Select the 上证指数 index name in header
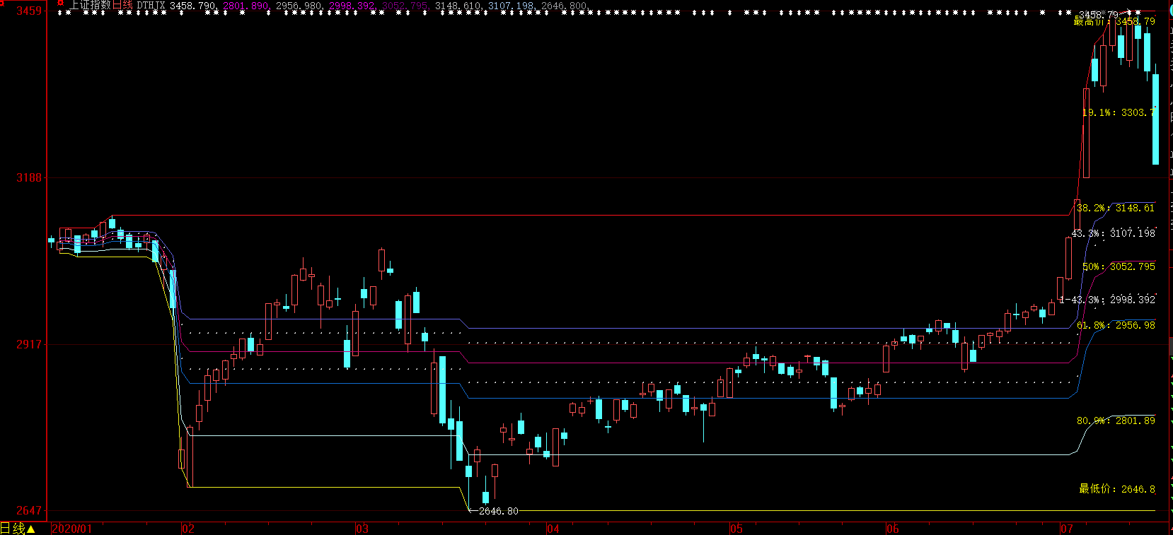The height and width of the screenshot is (535, 1173). 90,5
